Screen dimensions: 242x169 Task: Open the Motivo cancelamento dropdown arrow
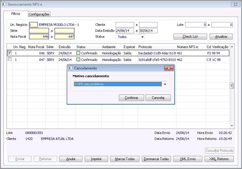pyautogui.click(x=165, y=84)
